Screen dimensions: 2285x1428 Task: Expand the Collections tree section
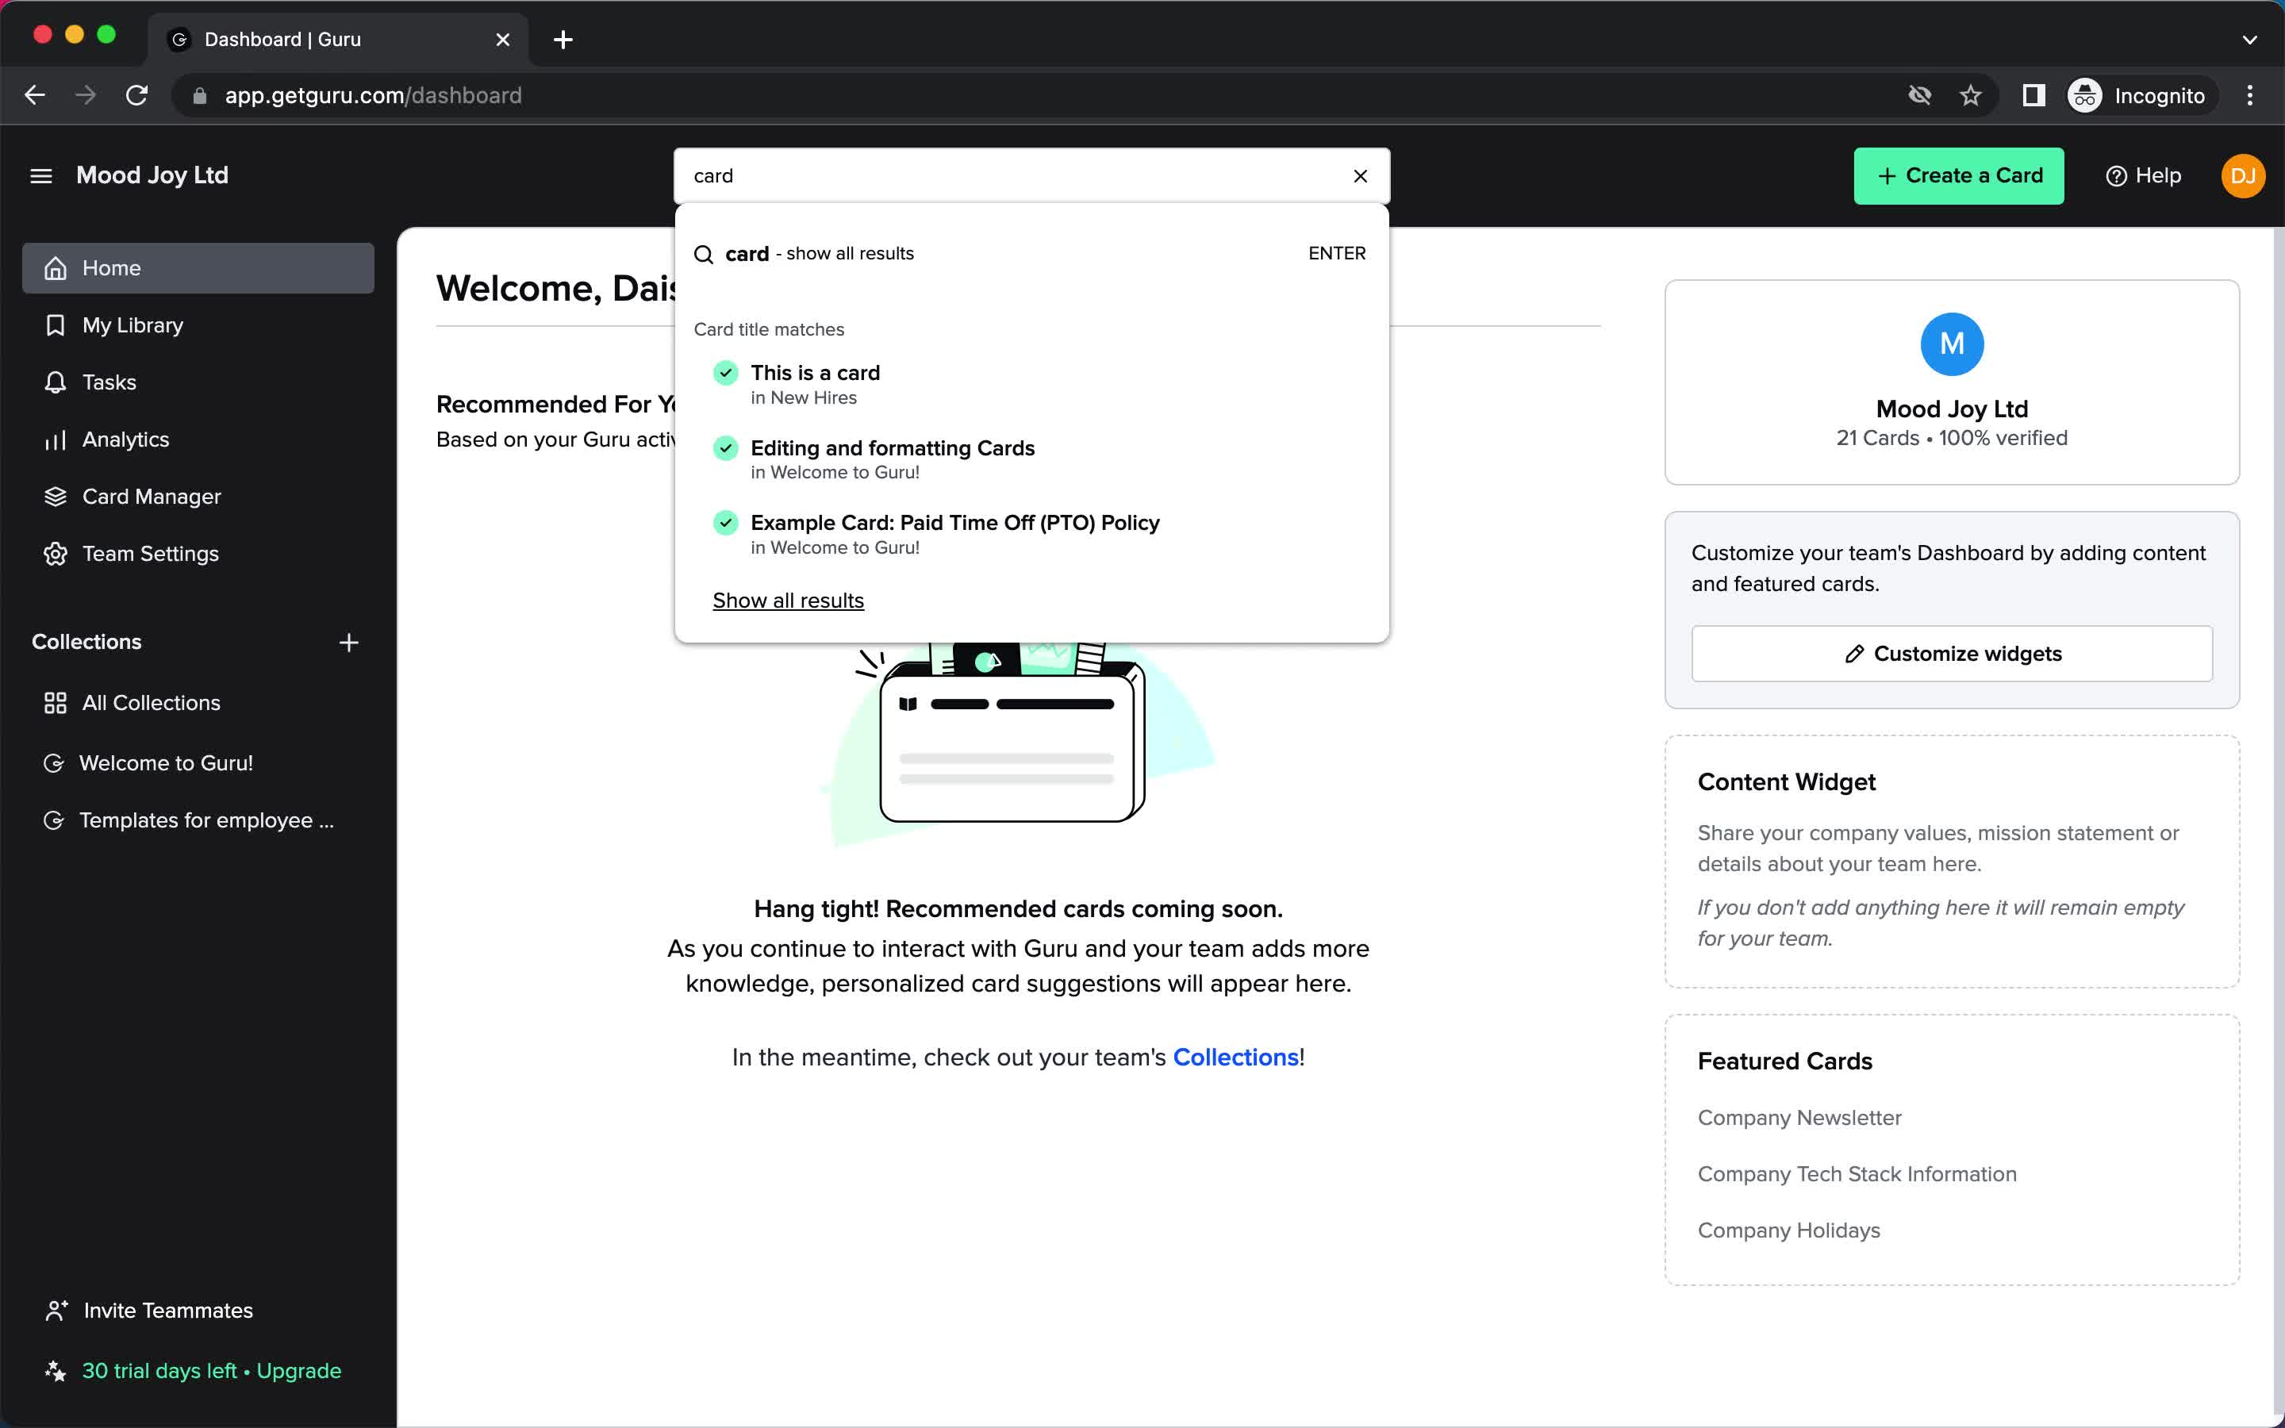[x=87, y=642]
